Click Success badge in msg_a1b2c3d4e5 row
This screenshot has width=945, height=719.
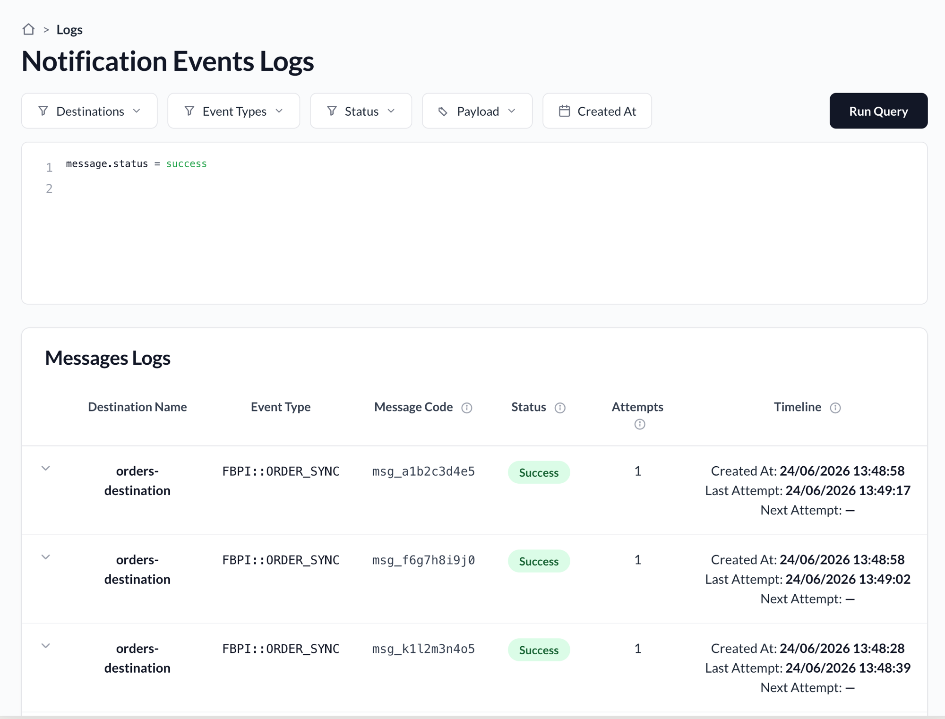point(539,472)
